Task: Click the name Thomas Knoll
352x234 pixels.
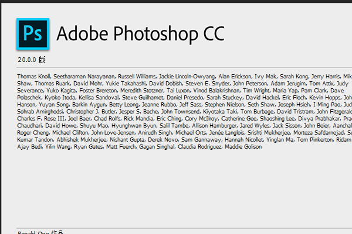Action: [33, 77]
